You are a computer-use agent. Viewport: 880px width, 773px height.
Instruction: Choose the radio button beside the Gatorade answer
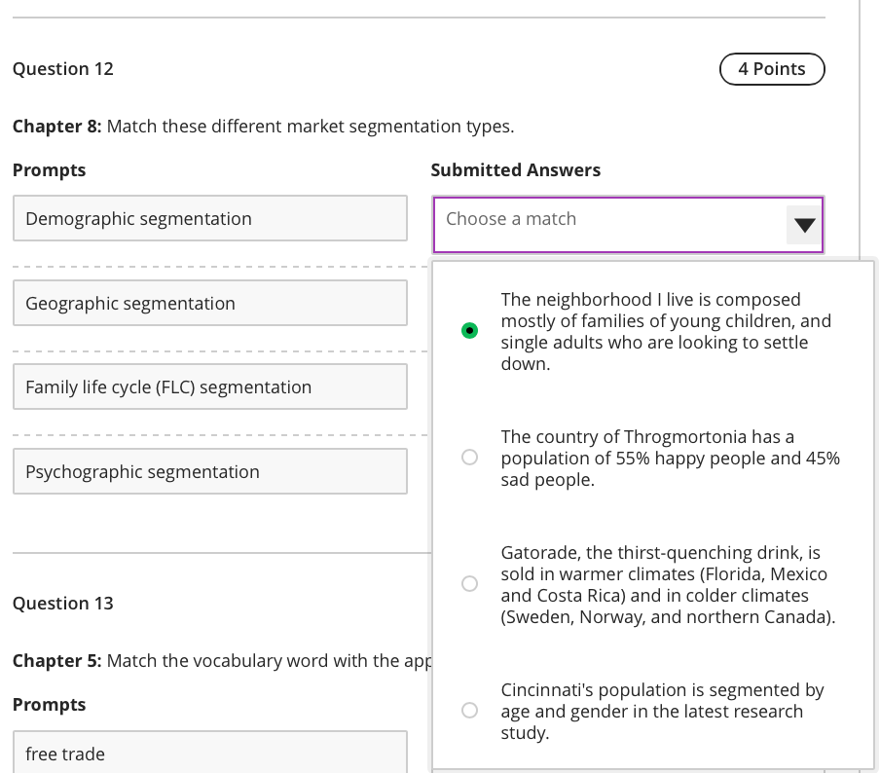click(469, 584)
